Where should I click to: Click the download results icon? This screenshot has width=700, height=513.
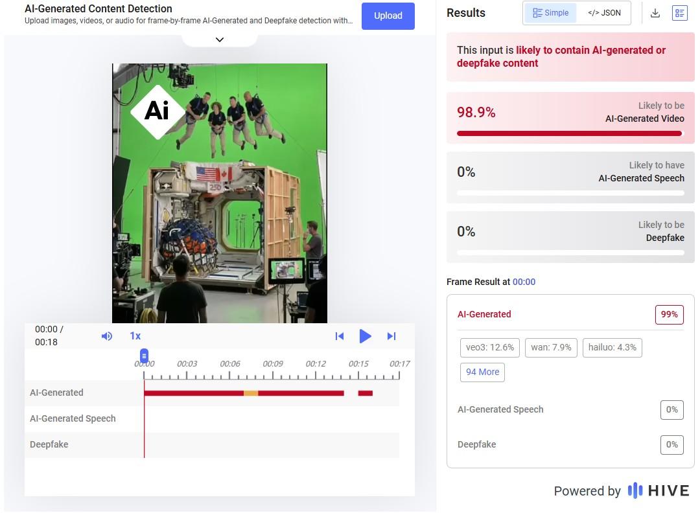pyautogui.click(x=655, y=13)
